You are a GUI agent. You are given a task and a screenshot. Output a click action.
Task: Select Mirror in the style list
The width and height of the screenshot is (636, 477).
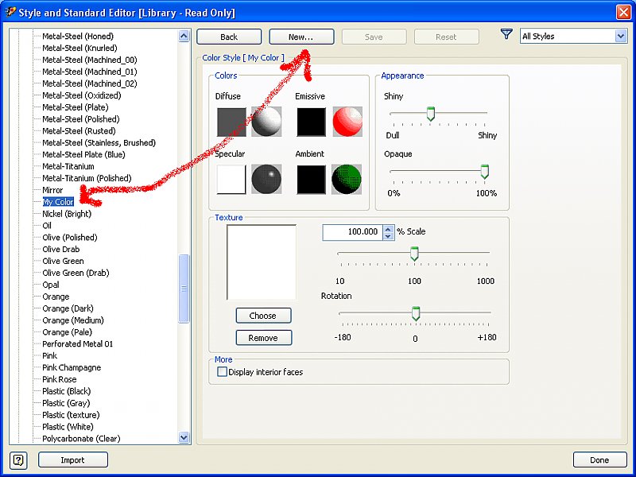pyautogui.click(x=52, y=190)
